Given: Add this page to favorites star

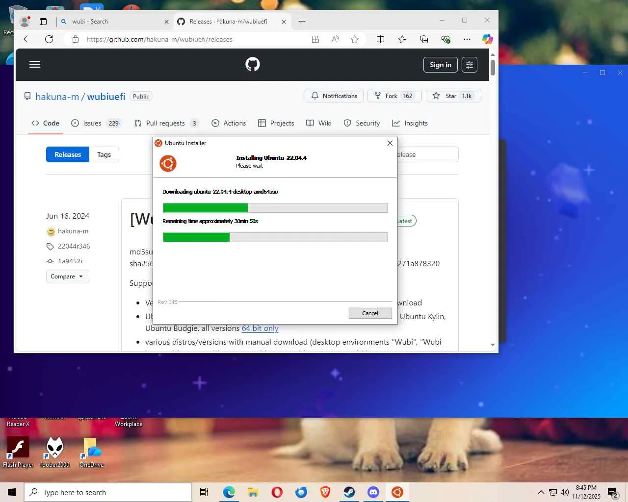Looking at the screenshot, I should pyautogui.click(x=355, y=39).
